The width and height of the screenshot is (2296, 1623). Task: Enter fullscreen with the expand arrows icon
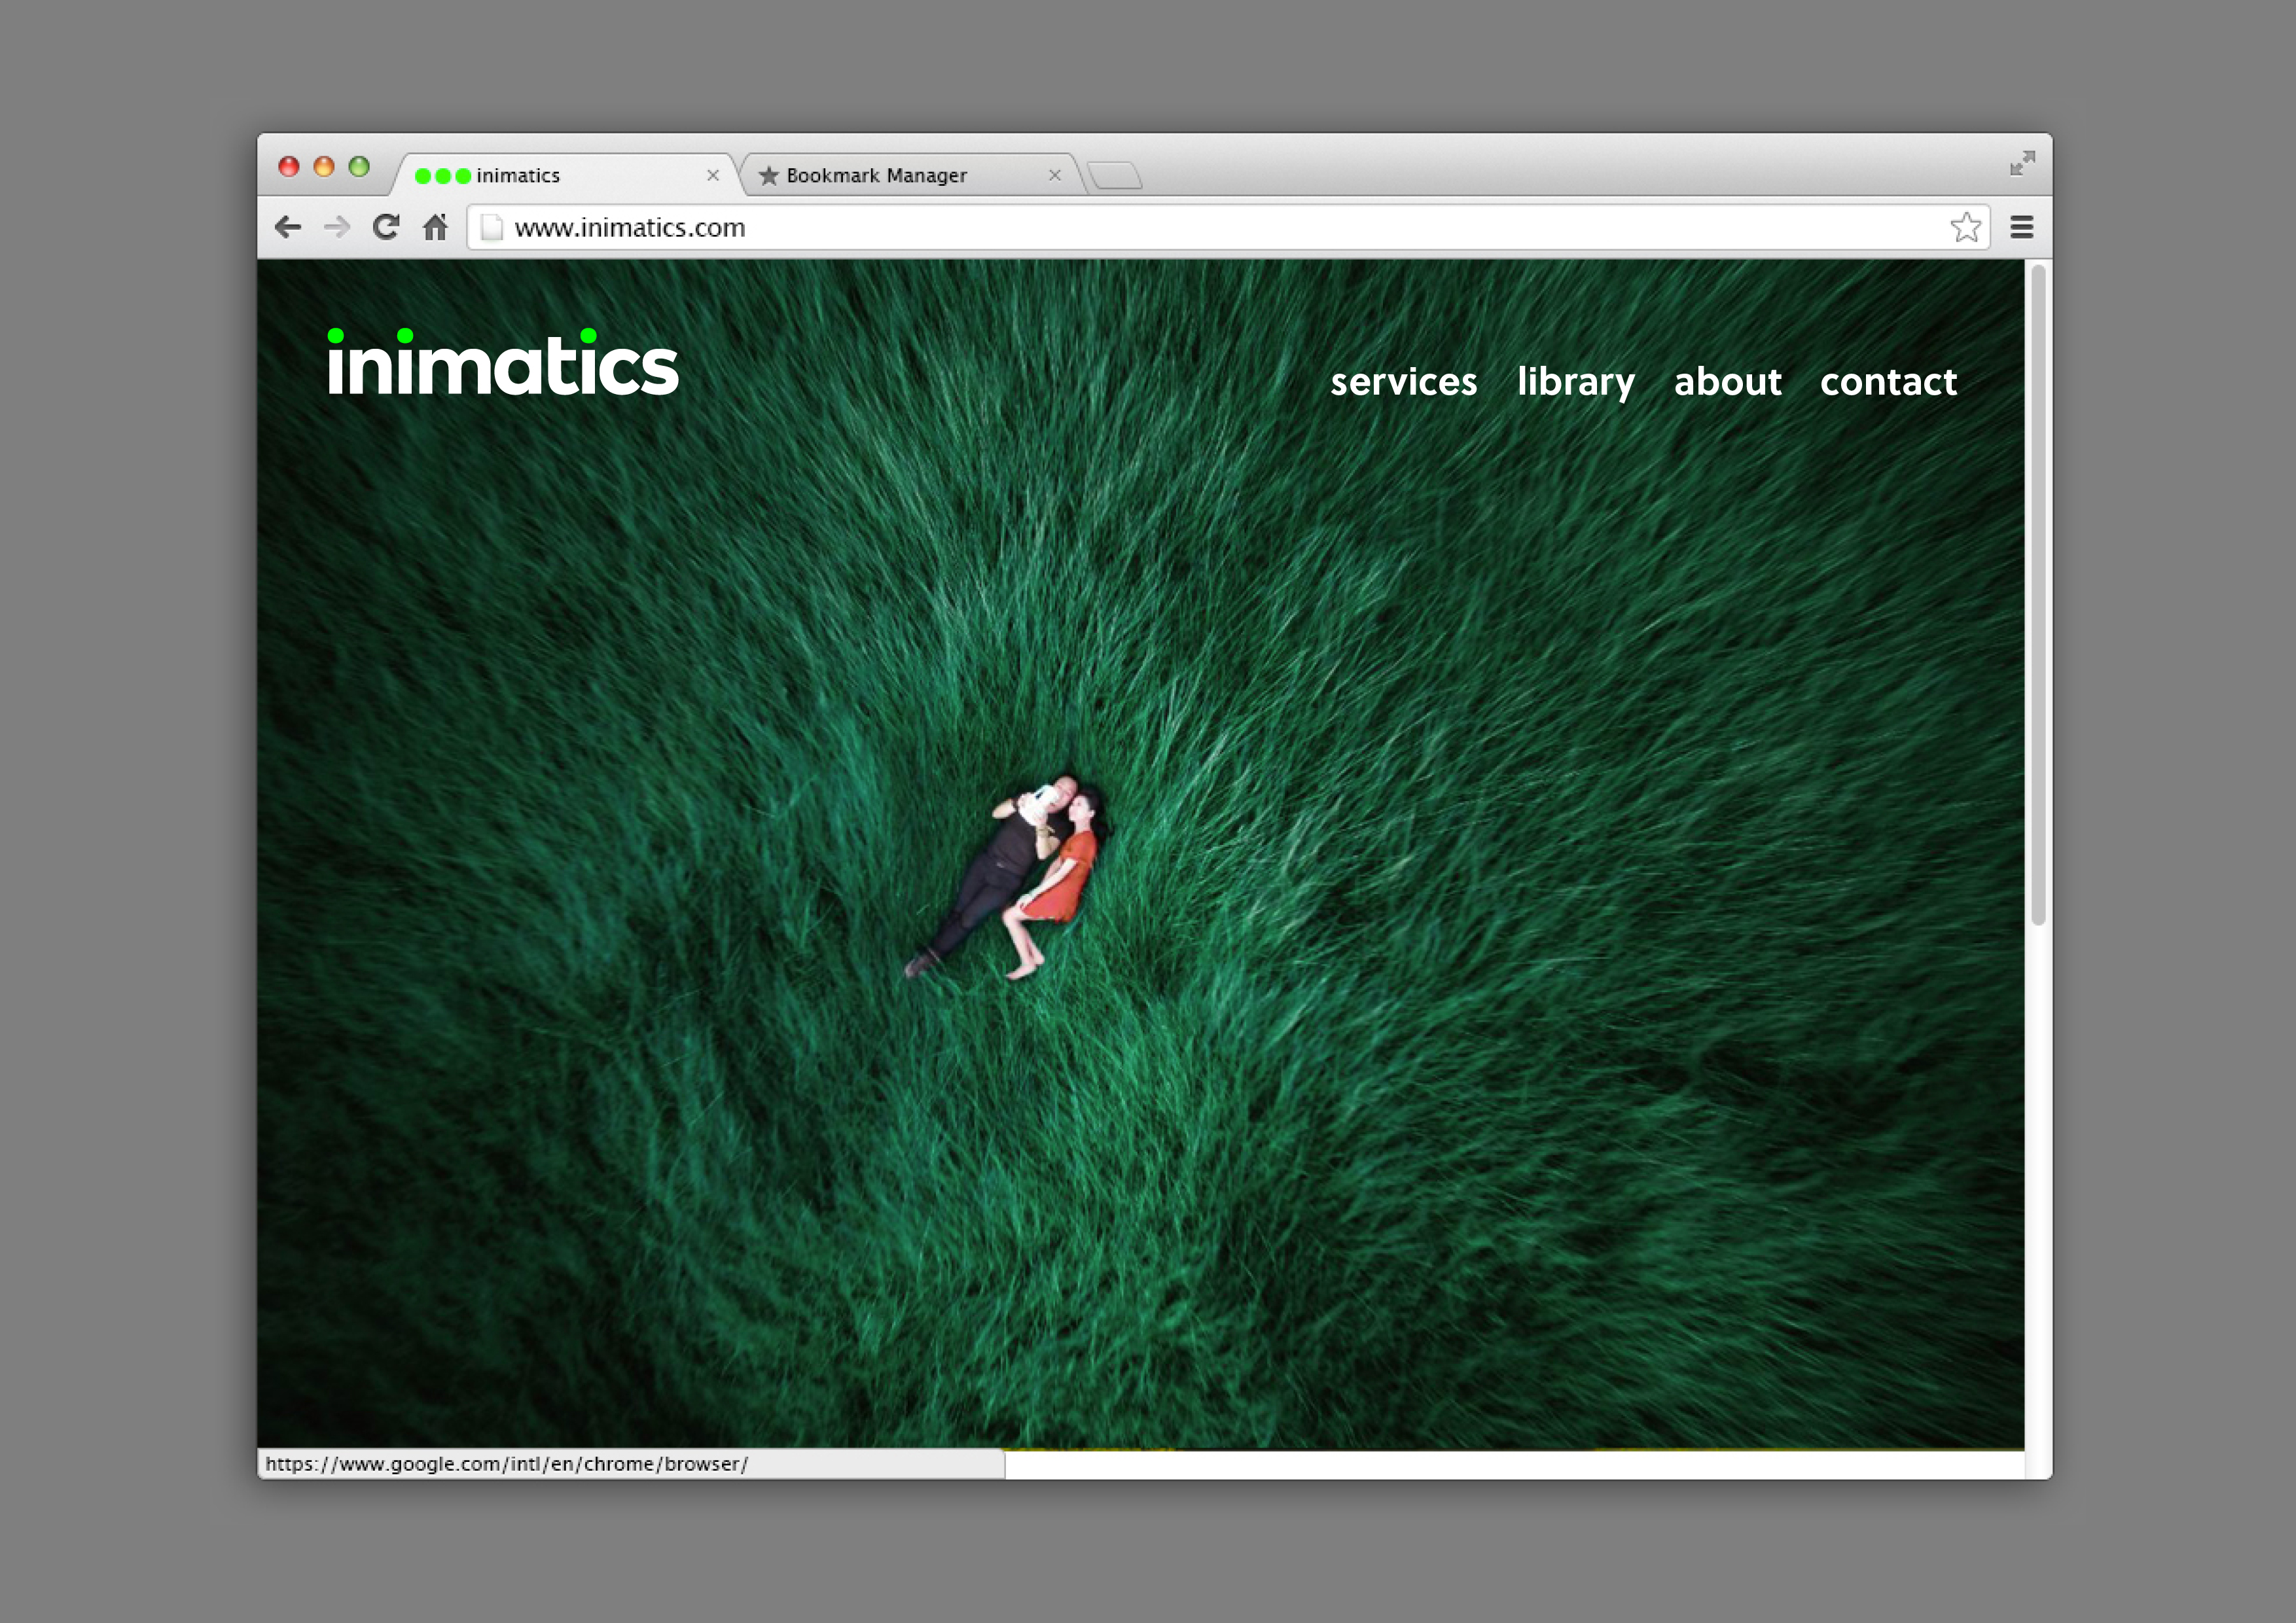coord(2022,163)
